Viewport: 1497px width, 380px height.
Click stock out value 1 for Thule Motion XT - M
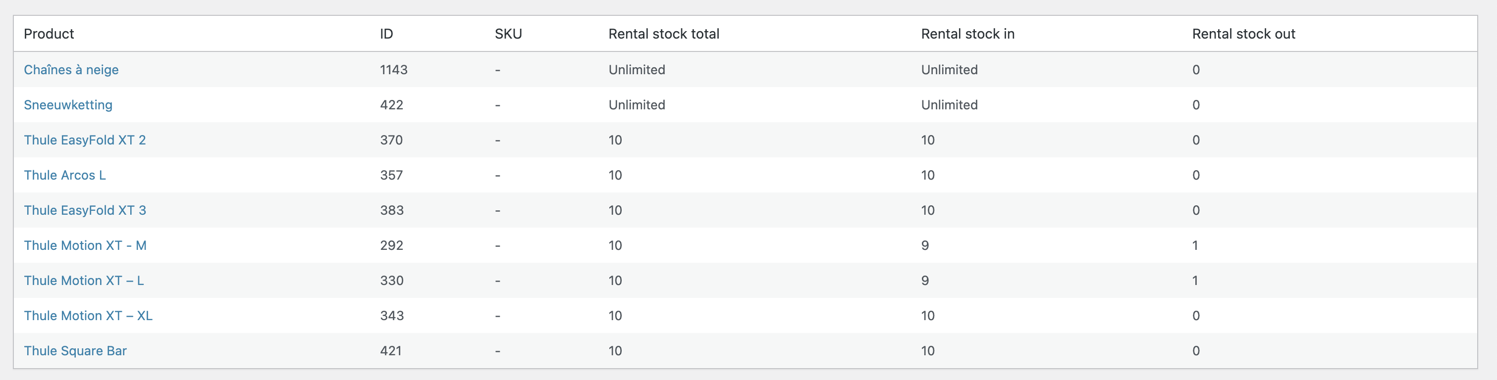pyautogui.click(x=1195, y=245)
